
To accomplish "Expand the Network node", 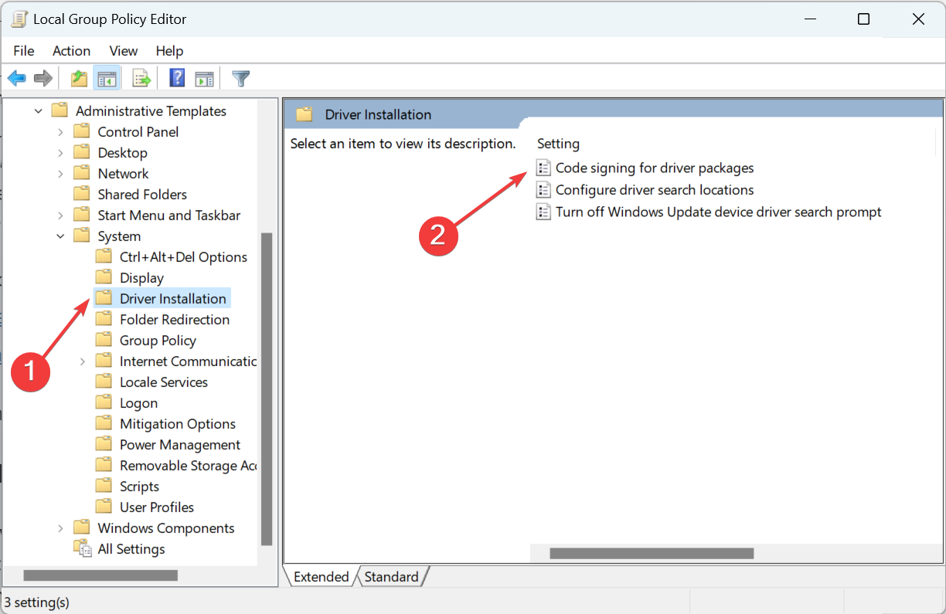I will point(60,174).
